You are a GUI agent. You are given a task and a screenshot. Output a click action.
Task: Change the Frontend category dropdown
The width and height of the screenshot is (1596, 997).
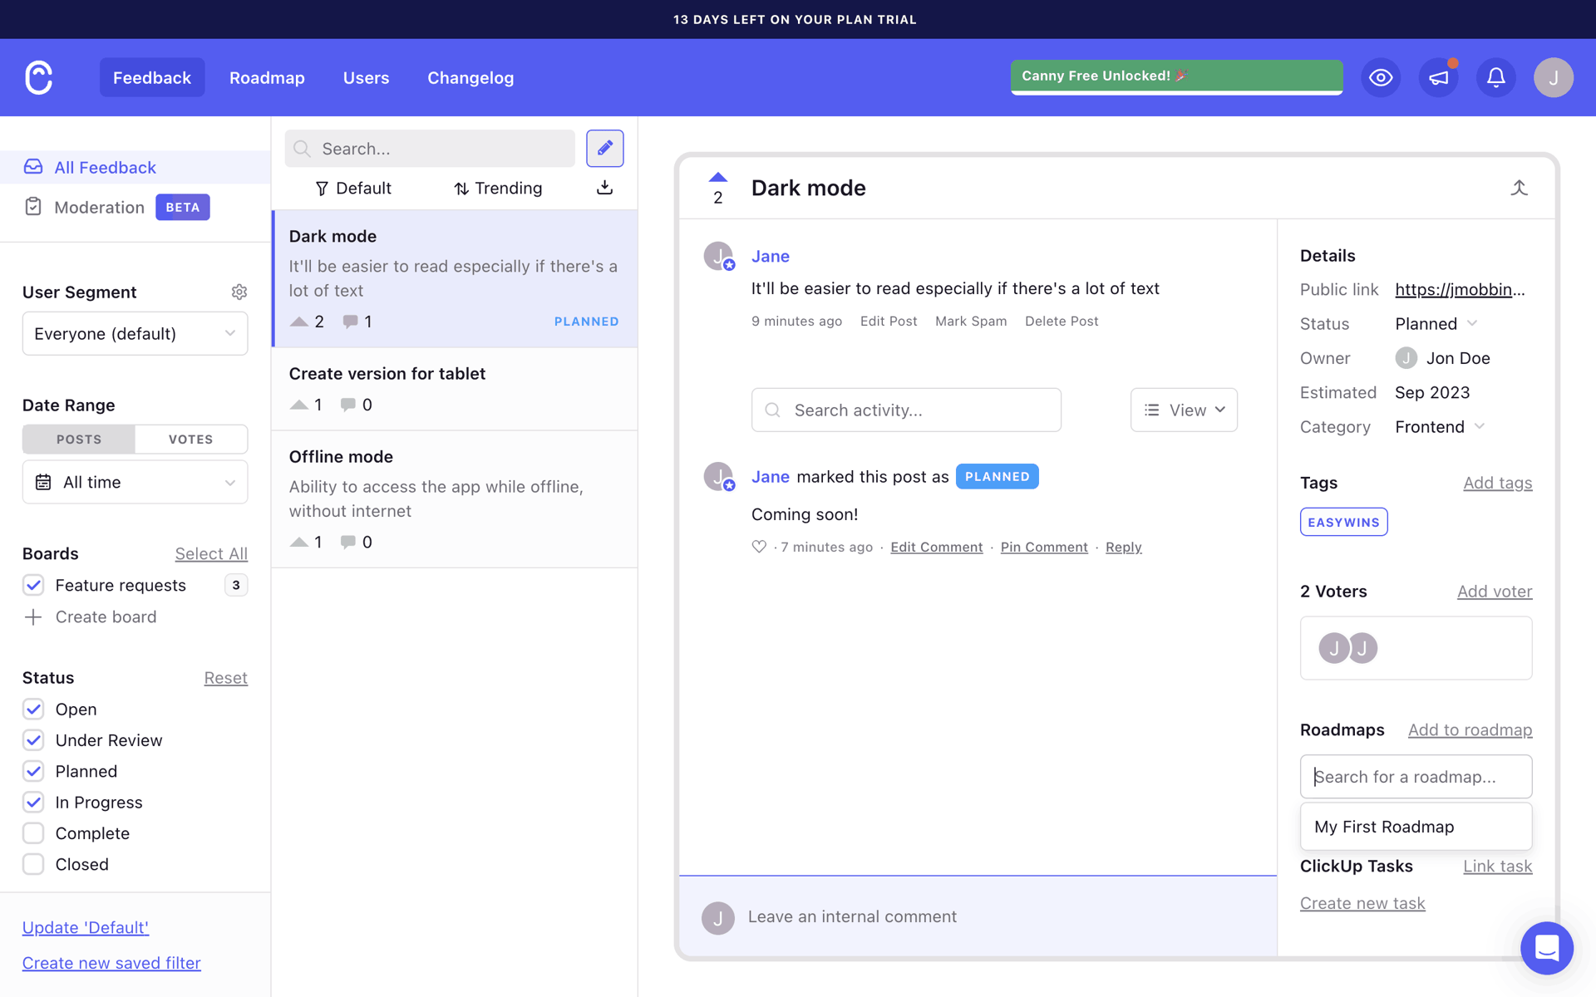pyautogui.click(x=1440, y=426)
